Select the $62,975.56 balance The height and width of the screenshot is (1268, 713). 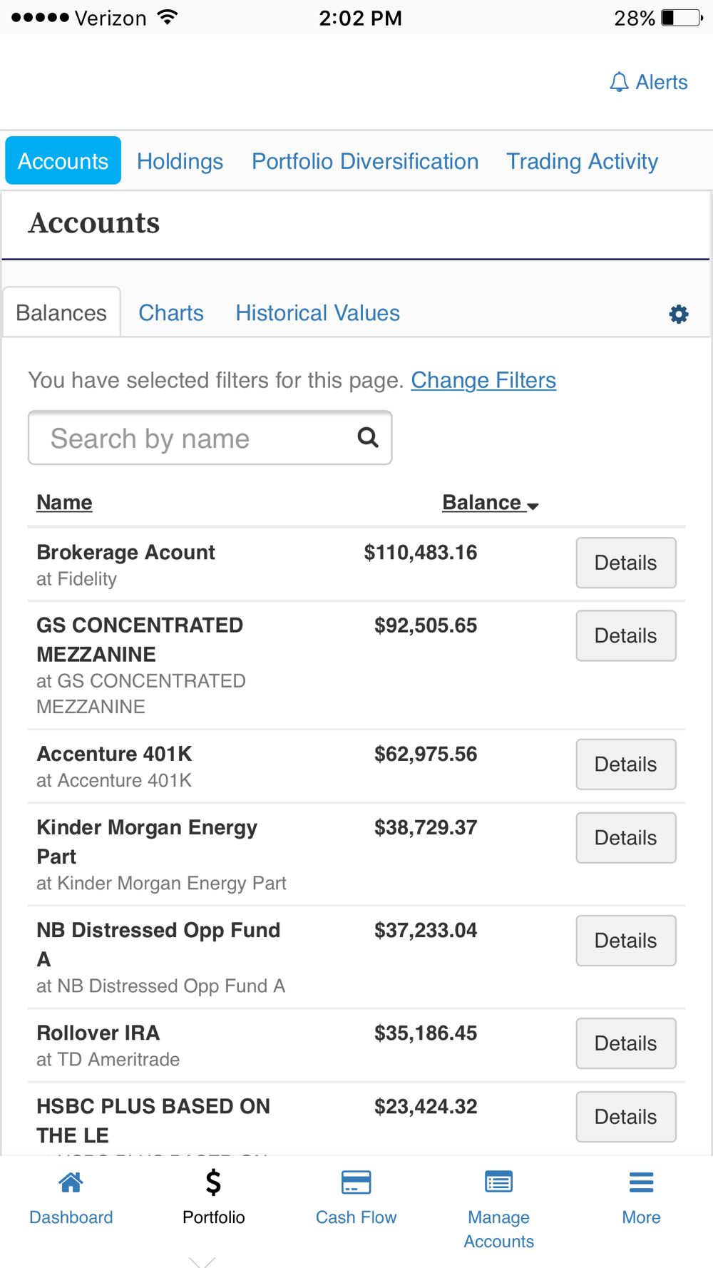[426, 754]
